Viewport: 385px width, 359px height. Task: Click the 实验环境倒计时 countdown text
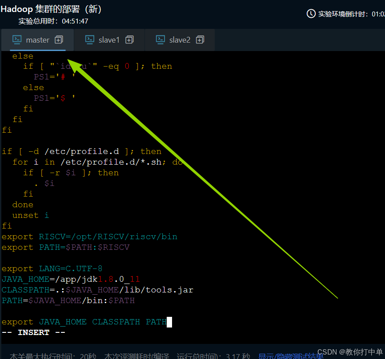point(352,14)
